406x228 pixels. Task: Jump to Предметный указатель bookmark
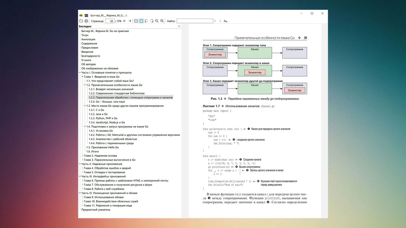[x=96, y=210]
